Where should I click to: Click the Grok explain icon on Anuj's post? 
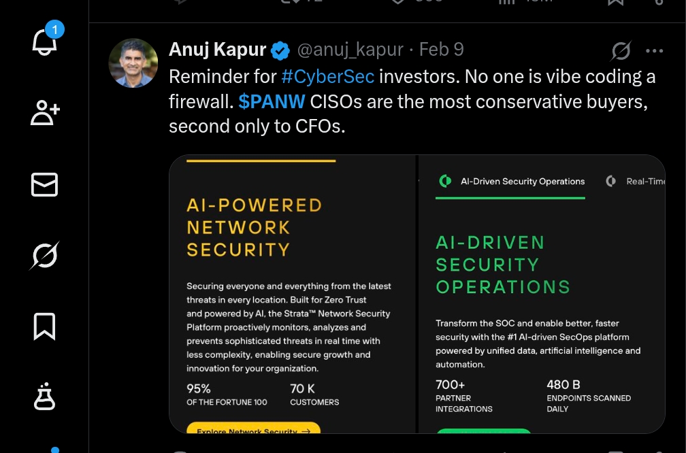pos(621,50)
